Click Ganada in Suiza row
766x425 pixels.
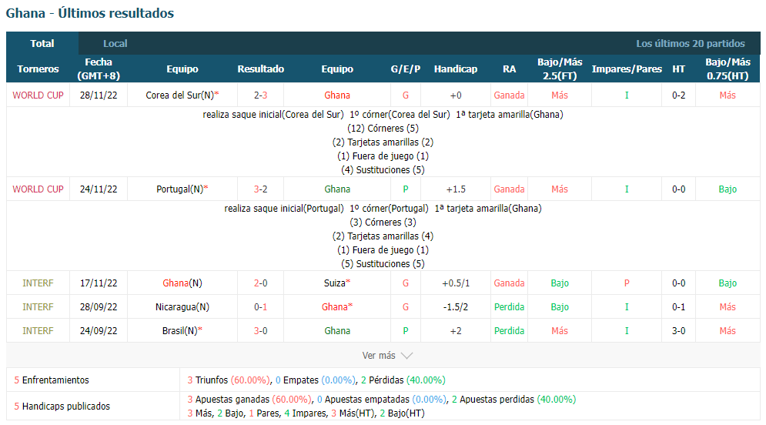pos(509,283)
